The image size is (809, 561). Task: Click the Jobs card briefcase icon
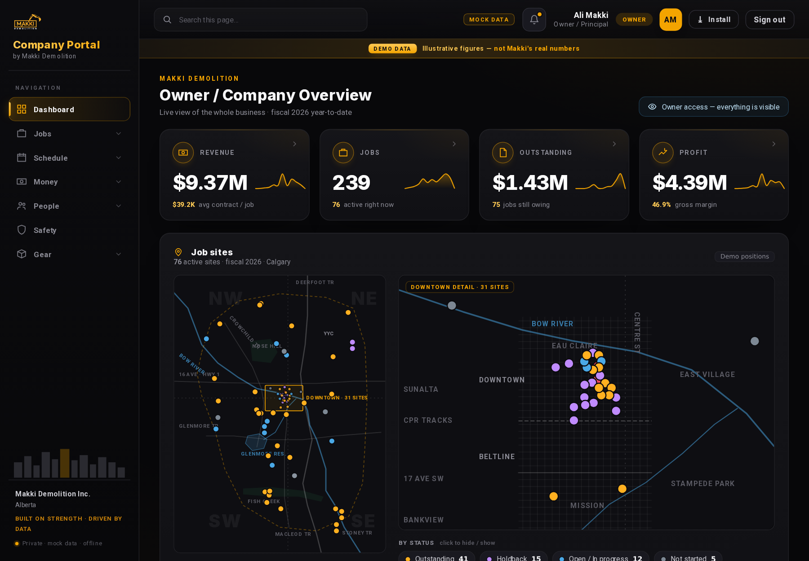(343, 153)
